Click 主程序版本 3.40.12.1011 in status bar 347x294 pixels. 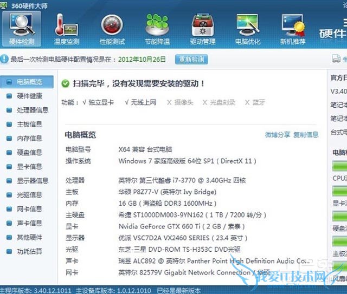point(36,290)
